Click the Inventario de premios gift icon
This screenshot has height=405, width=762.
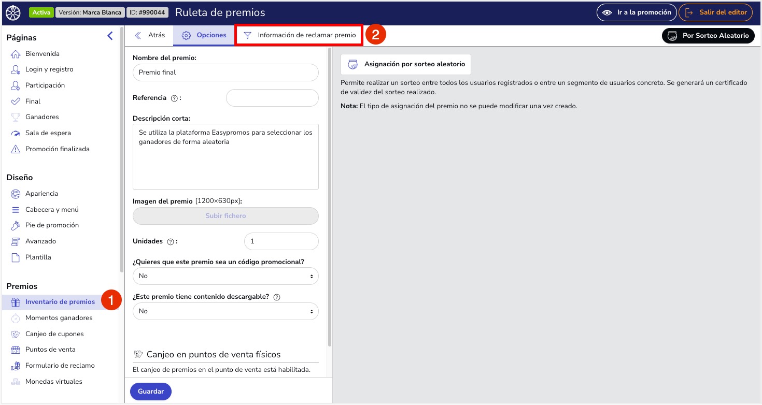pyautogui.click(x=16, y=302)
